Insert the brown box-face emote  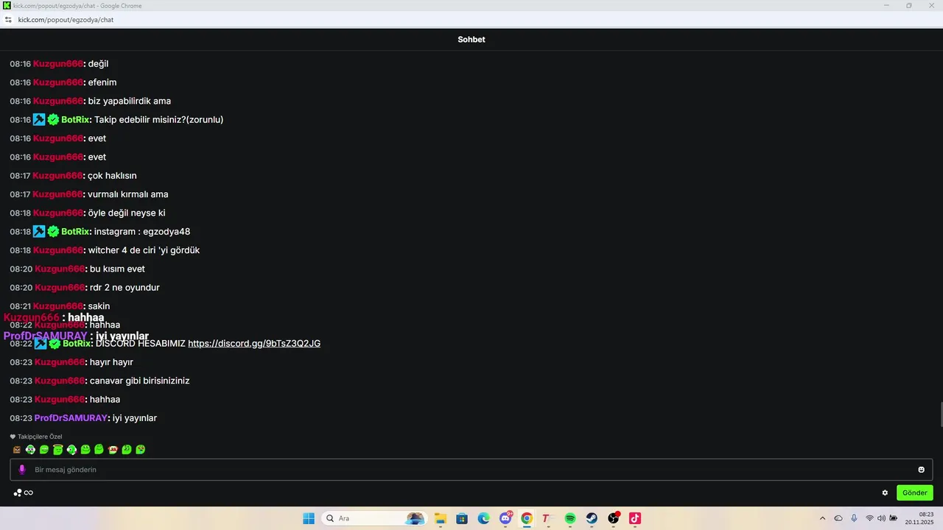click(x=17, y=449)
